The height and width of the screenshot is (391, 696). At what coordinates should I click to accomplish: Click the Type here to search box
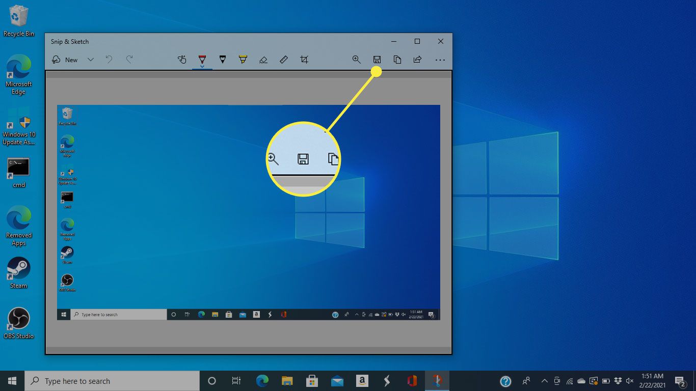tap(112, 381)
